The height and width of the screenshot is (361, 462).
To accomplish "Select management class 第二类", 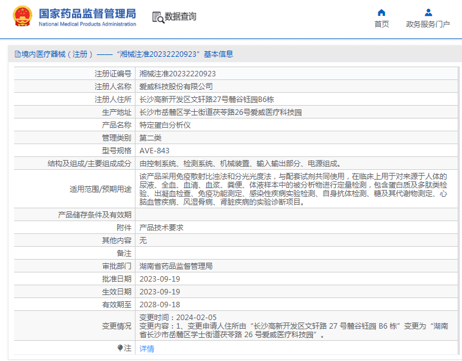I will pos(150,138).
